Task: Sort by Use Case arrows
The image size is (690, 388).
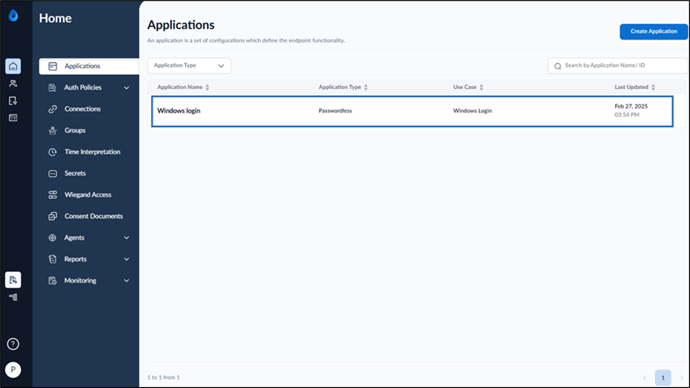Action: (481, 87)
